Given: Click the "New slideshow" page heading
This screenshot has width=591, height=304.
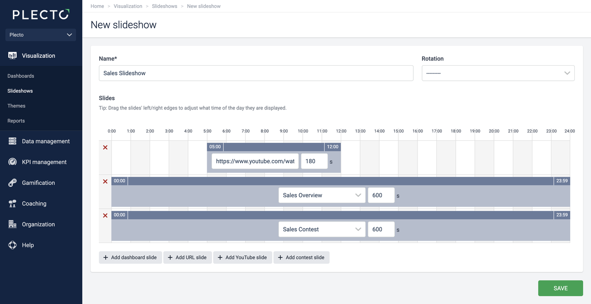Looking at the screenshot, I should point(124,25).
